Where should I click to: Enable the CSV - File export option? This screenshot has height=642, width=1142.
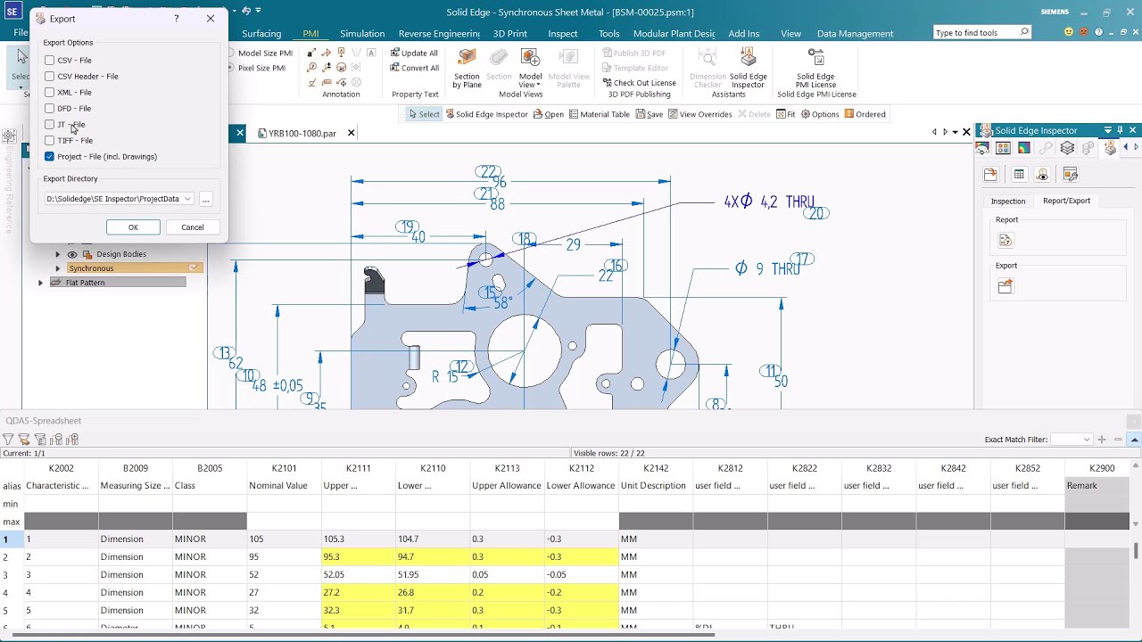point(49,61)
